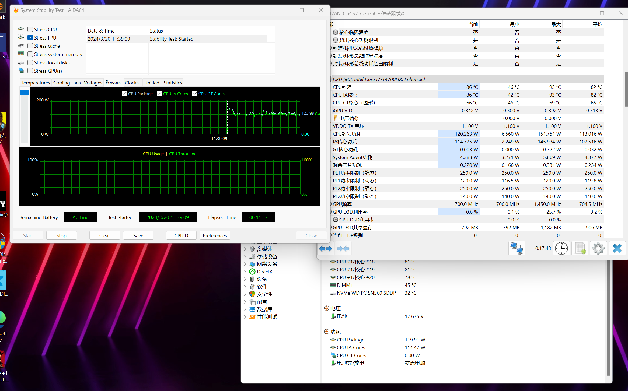Image resolution: width=628 pixels, height=391 pixels.
Task: Switch to the Cooling Fans tab
Action: tap(67, 83)
